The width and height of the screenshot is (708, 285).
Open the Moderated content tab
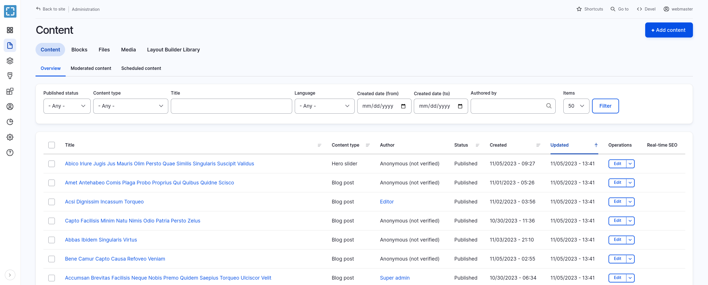point(91,68)
